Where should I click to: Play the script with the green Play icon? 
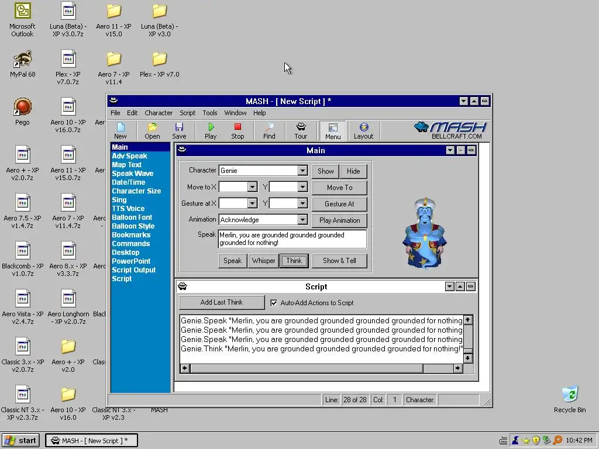point(211,131)
